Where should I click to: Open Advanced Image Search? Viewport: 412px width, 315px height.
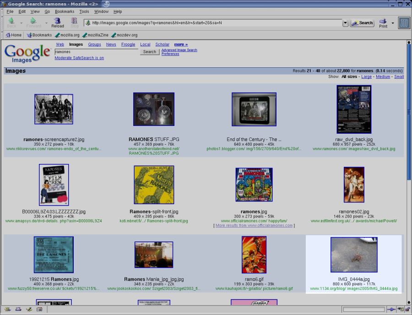179,50
